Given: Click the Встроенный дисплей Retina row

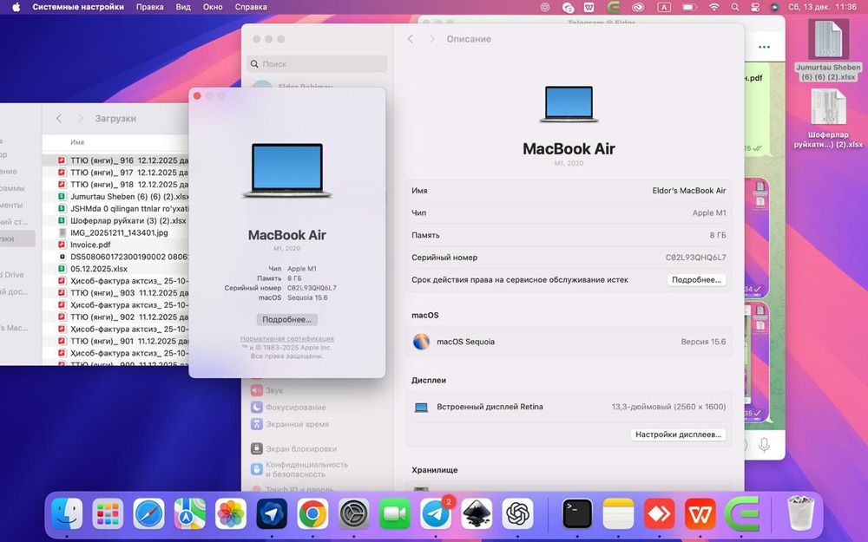Looking at the screenshot, I should click(569, 407).
